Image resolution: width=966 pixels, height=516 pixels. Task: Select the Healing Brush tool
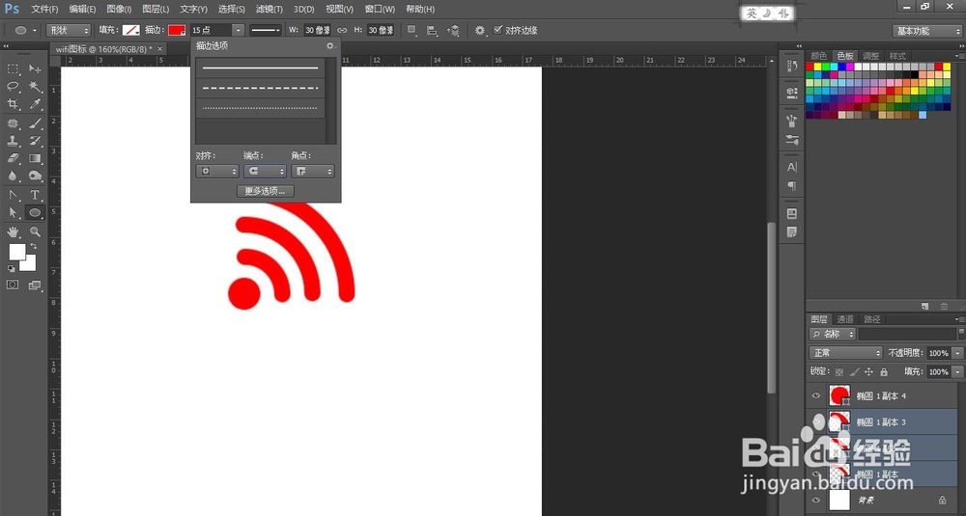pyautogui.click(x=13, y=123)
